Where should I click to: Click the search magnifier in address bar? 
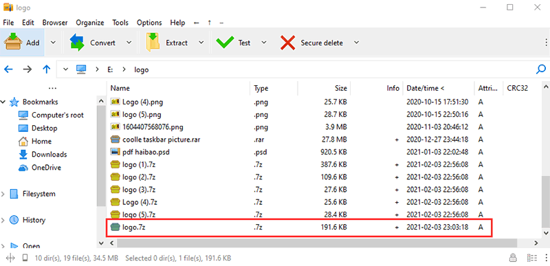click(541, 69)
